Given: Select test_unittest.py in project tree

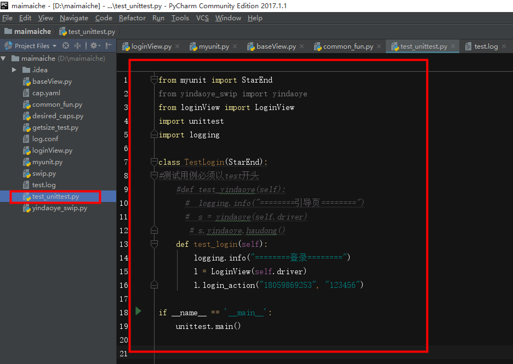Looking at the screenshot, I should coord(55,197).
